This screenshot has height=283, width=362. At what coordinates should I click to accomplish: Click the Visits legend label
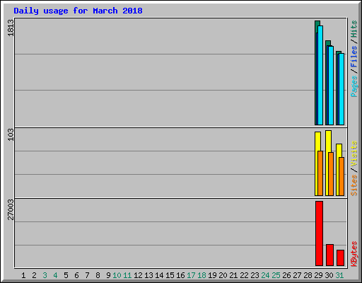354,154
